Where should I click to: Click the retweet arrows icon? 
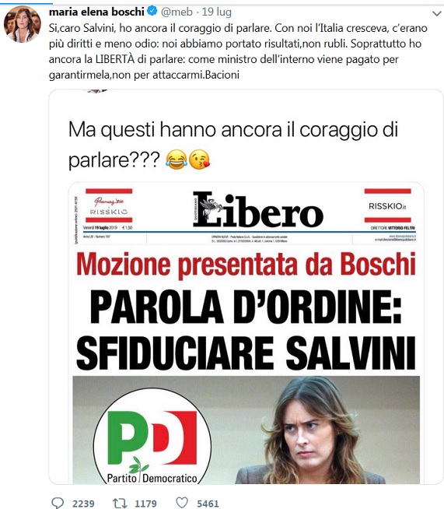119,503
